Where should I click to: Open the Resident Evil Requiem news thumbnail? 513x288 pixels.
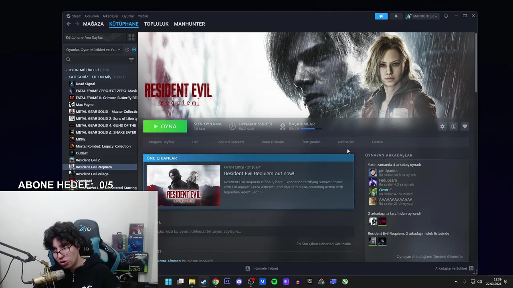[x=183, y=185]
